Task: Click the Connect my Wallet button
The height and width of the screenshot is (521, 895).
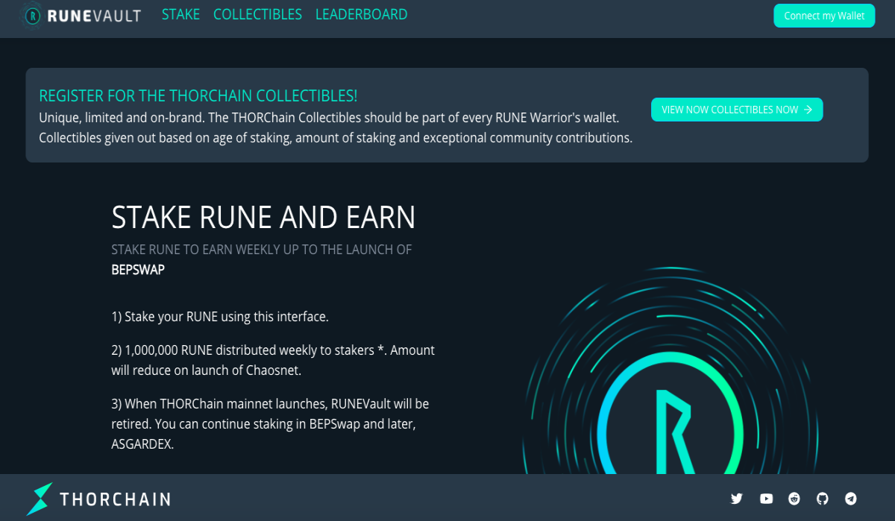Action: tap(824, 16)
